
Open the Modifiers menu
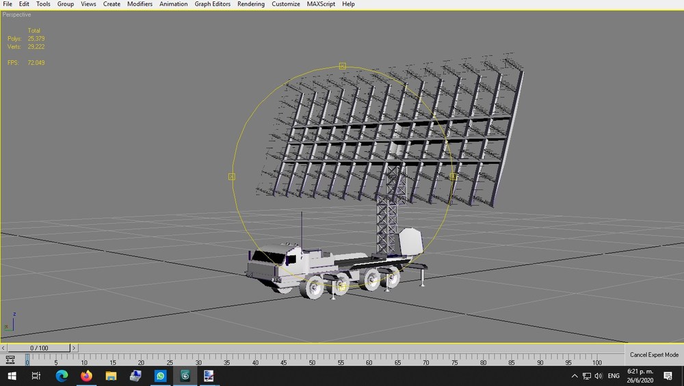click(140, 4)
